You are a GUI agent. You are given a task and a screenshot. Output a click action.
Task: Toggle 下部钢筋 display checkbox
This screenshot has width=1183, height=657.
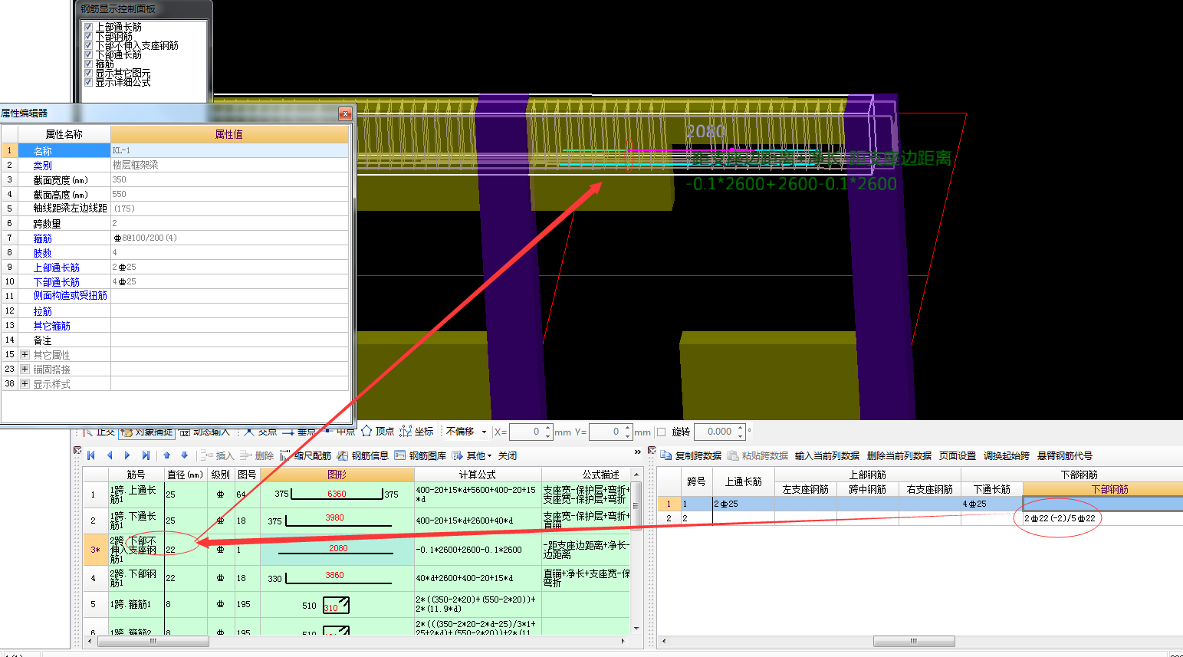point(89,36)
